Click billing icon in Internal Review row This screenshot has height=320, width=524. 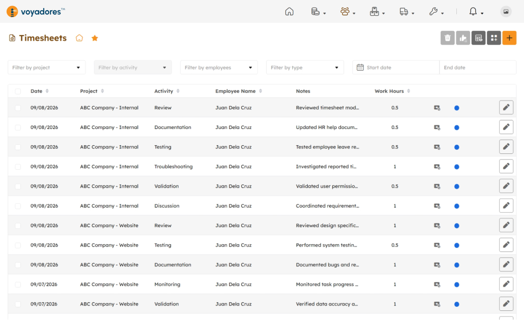[437, 108]
